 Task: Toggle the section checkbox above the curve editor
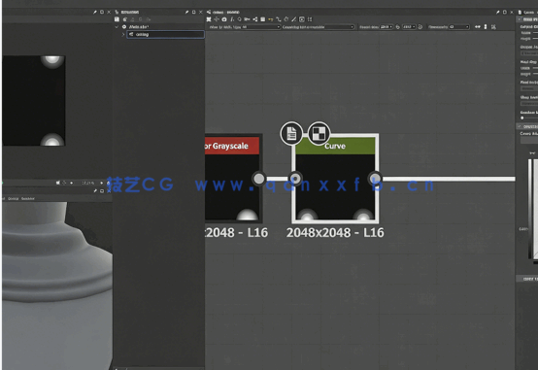(x=520, y=126)
